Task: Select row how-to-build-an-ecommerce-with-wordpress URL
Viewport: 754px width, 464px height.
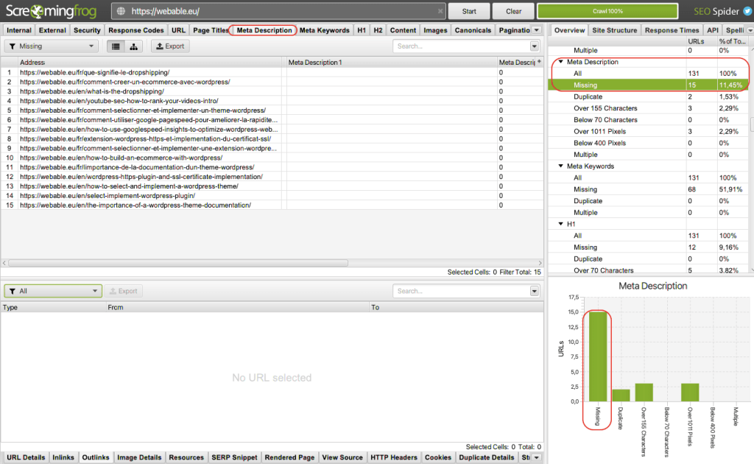Action: click(x=272, y=158)
